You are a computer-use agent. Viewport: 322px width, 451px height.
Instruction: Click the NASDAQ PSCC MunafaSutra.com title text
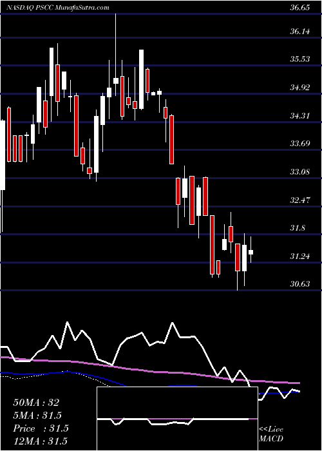coord(57,8)
